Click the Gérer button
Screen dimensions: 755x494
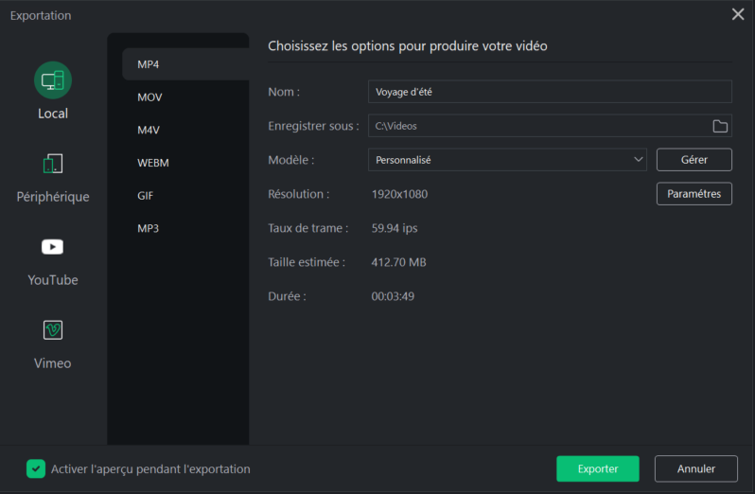click(x=694, y=160)
